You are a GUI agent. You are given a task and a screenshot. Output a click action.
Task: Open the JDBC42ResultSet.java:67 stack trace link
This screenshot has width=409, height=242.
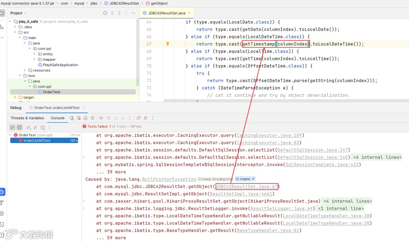click(x=247, y=187)
